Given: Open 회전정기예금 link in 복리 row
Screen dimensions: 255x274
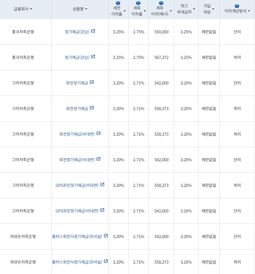Looking at the screenshot, I should [x=77, y=108].
